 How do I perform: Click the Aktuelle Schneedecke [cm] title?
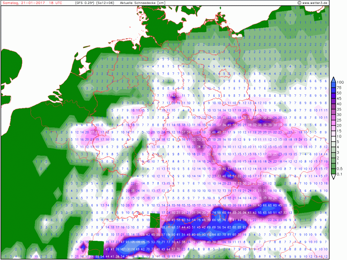[x=141, y=3]
